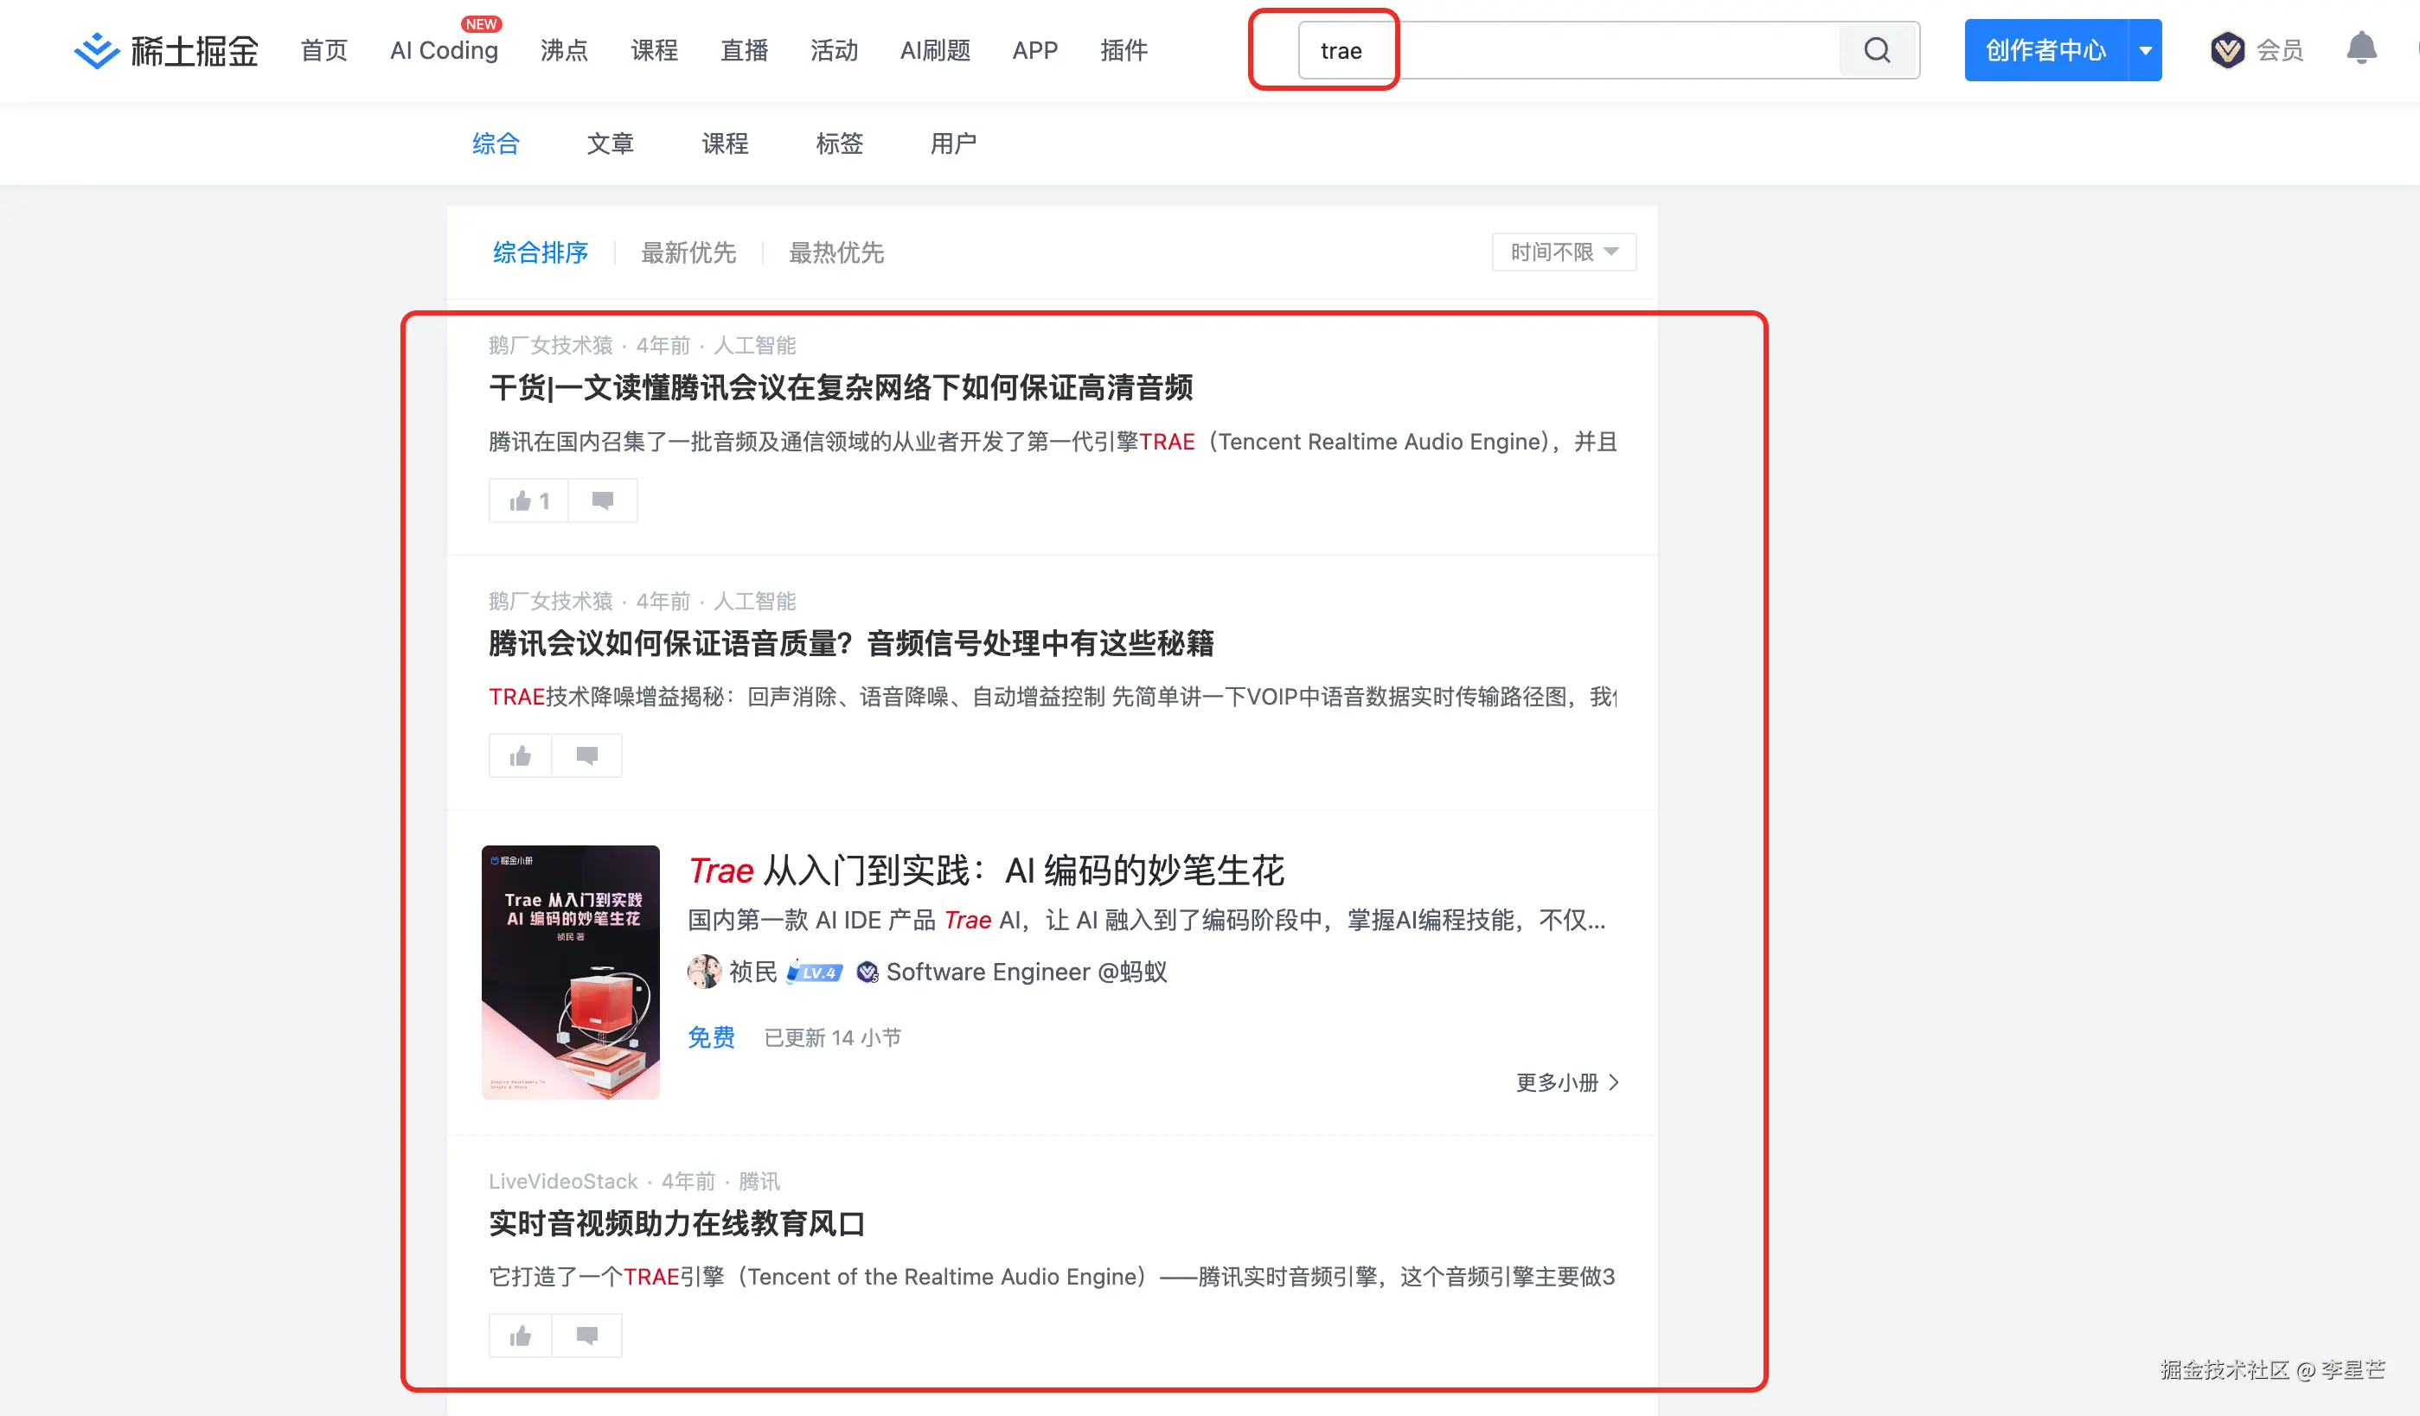Open the notification bell
The width and height of the screenshot is (2420, 1416).
[2362, 50]
